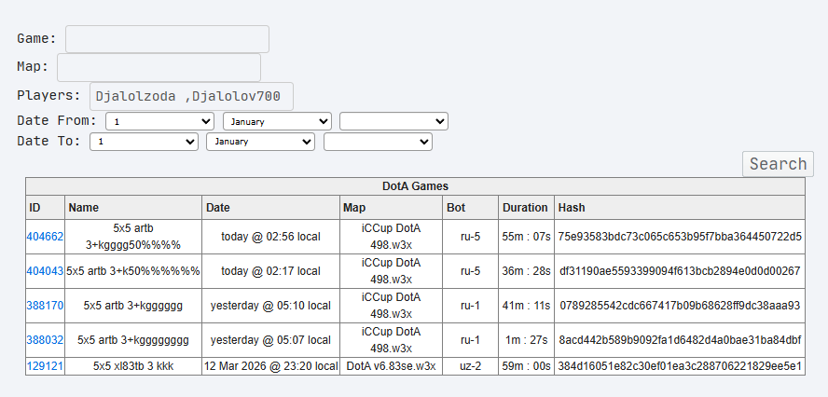Open the Date To year dropdown
Screen dimensions: 828x397
378,142
